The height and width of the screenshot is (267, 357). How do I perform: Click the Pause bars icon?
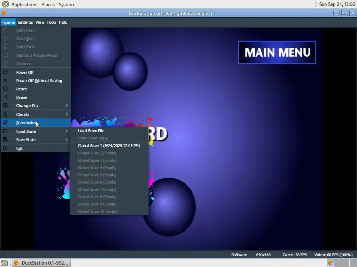tap(5, 97)
